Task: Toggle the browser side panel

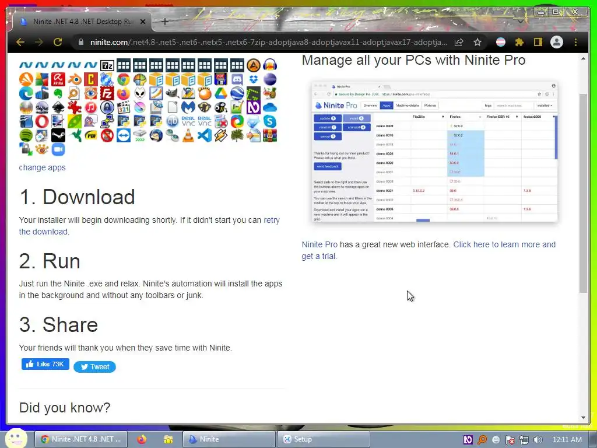Action: (x=538, y=42)
